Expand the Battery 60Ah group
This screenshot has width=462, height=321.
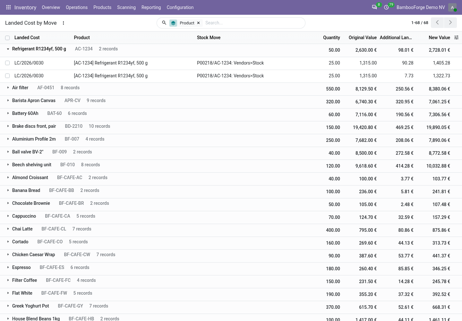point(8,113)
